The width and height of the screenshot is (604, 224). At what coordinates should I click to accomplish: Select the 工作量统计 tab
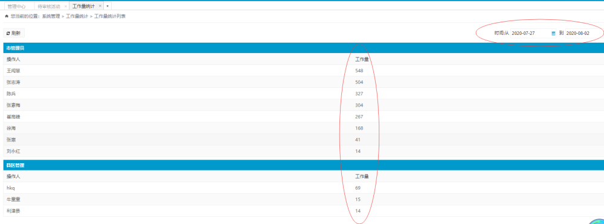tap(83, 7)
